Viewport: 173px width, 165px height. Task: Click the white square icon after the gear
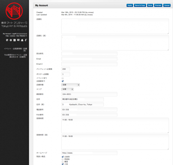click(14, 40)
